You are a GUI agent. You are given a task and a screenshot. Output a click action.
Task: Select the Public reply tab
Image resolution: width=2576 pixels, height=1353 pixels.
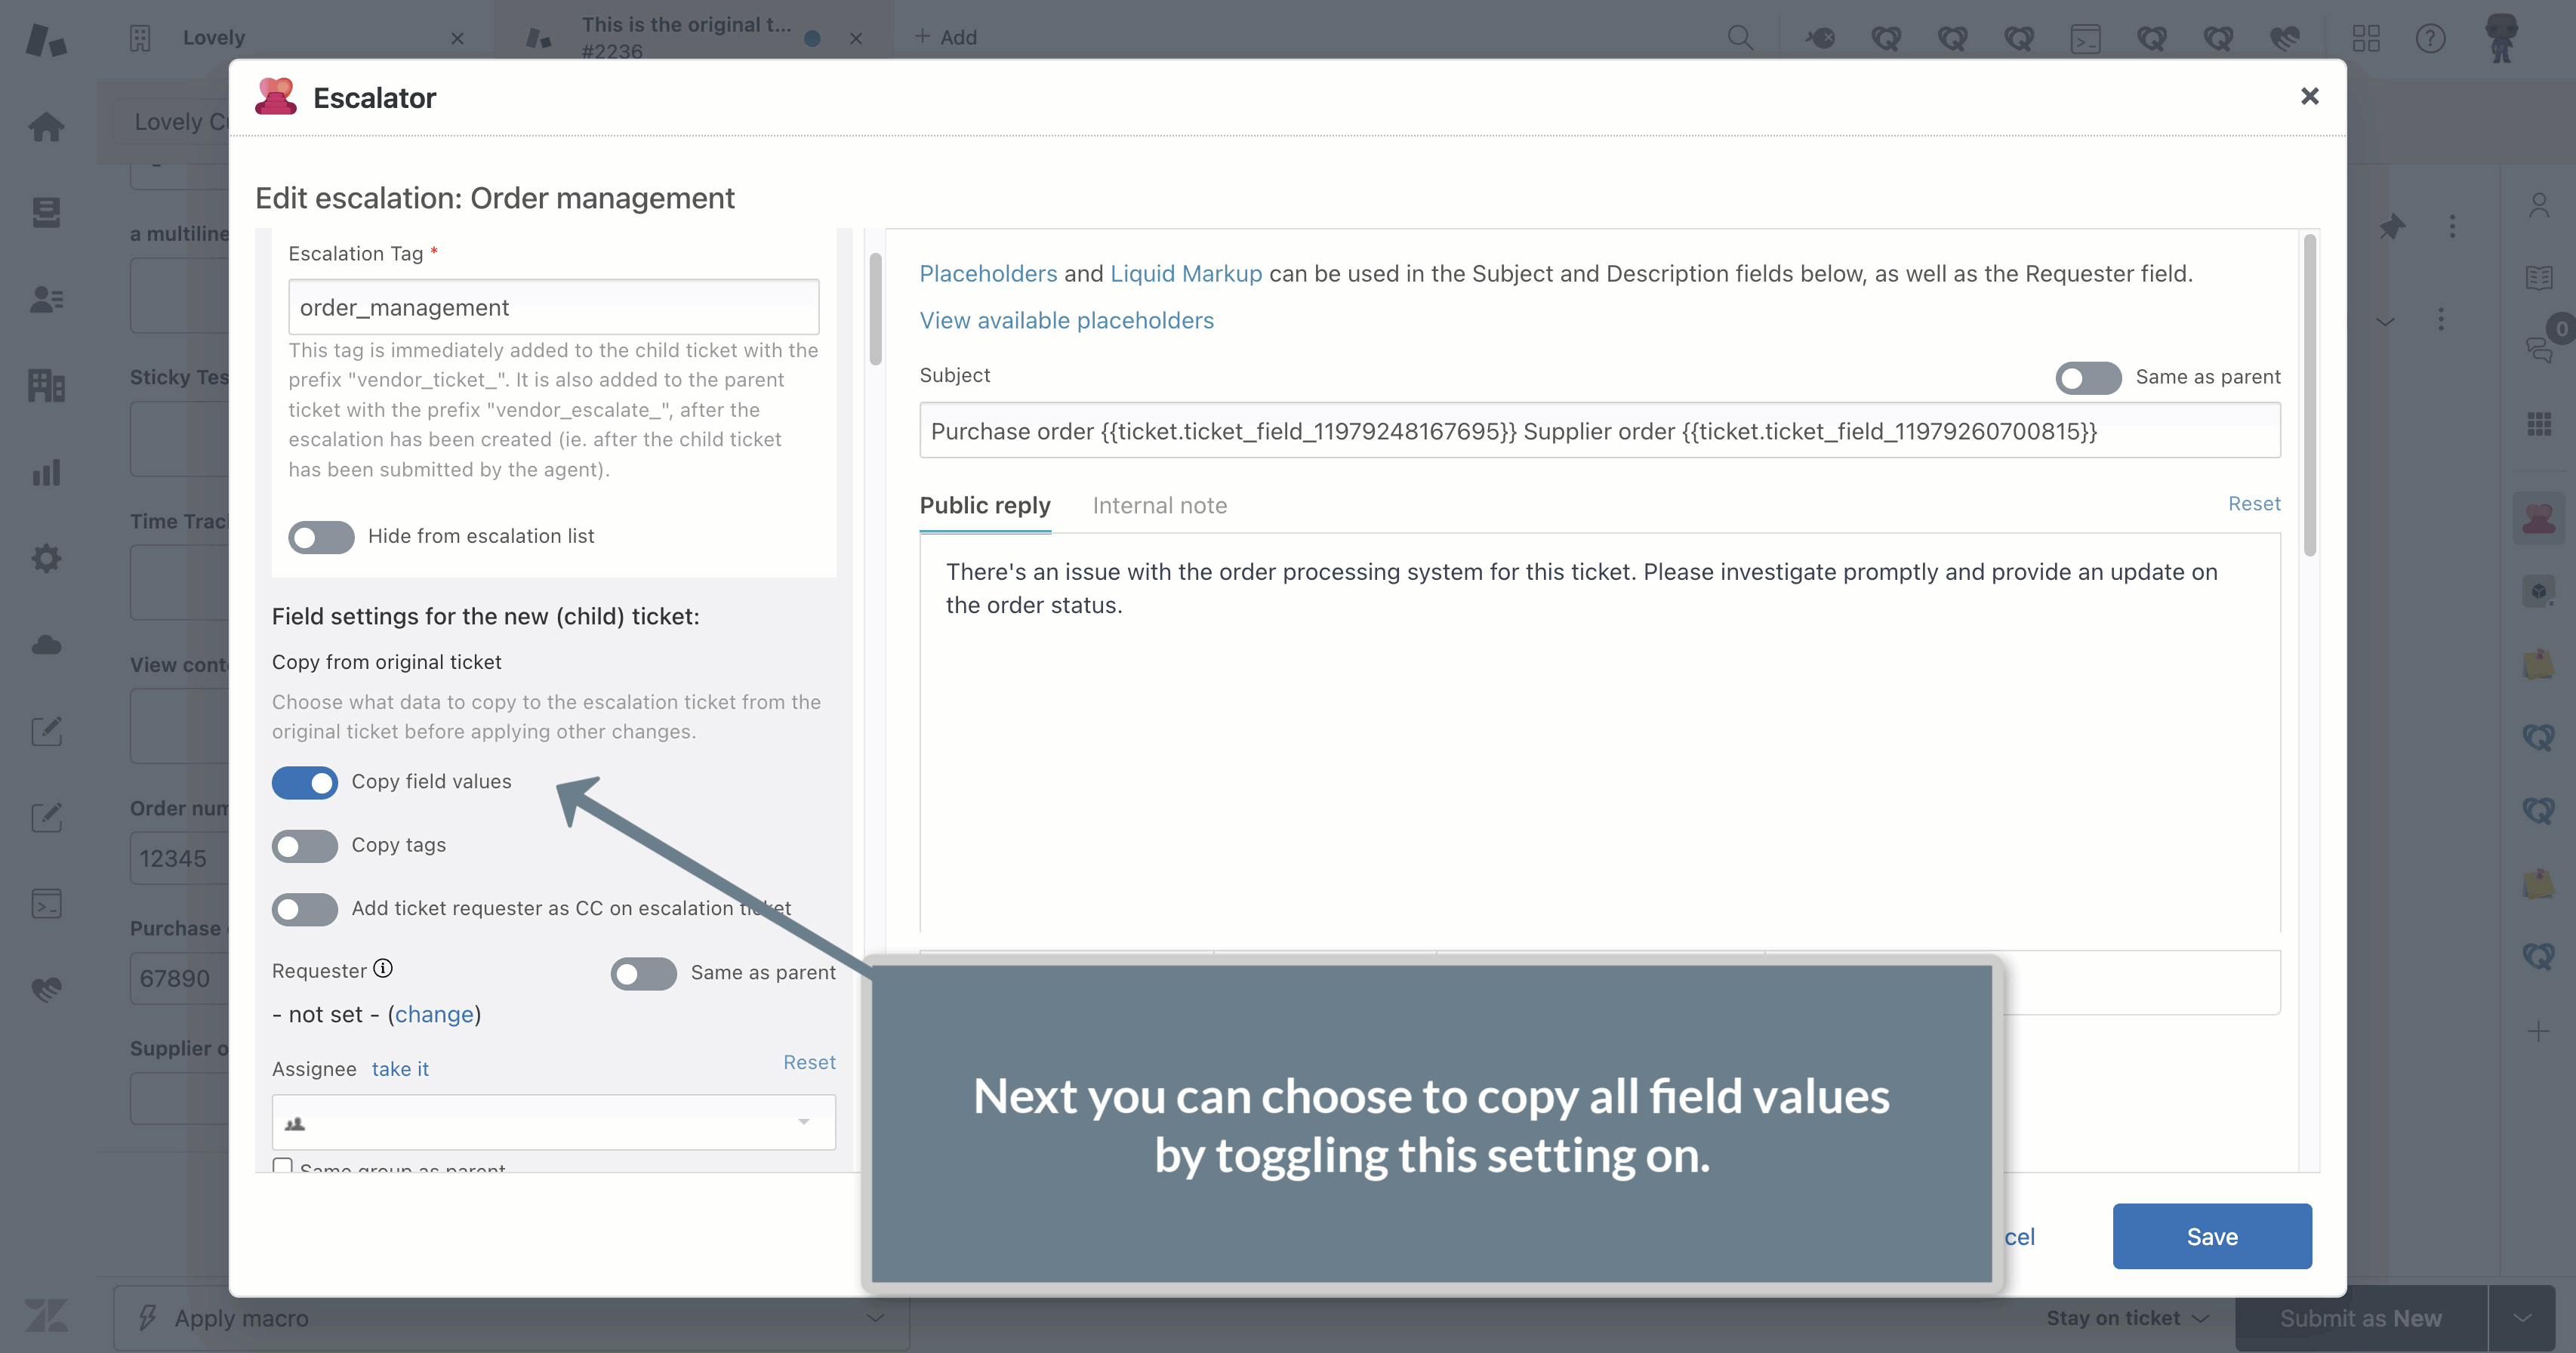click(984, 506)
